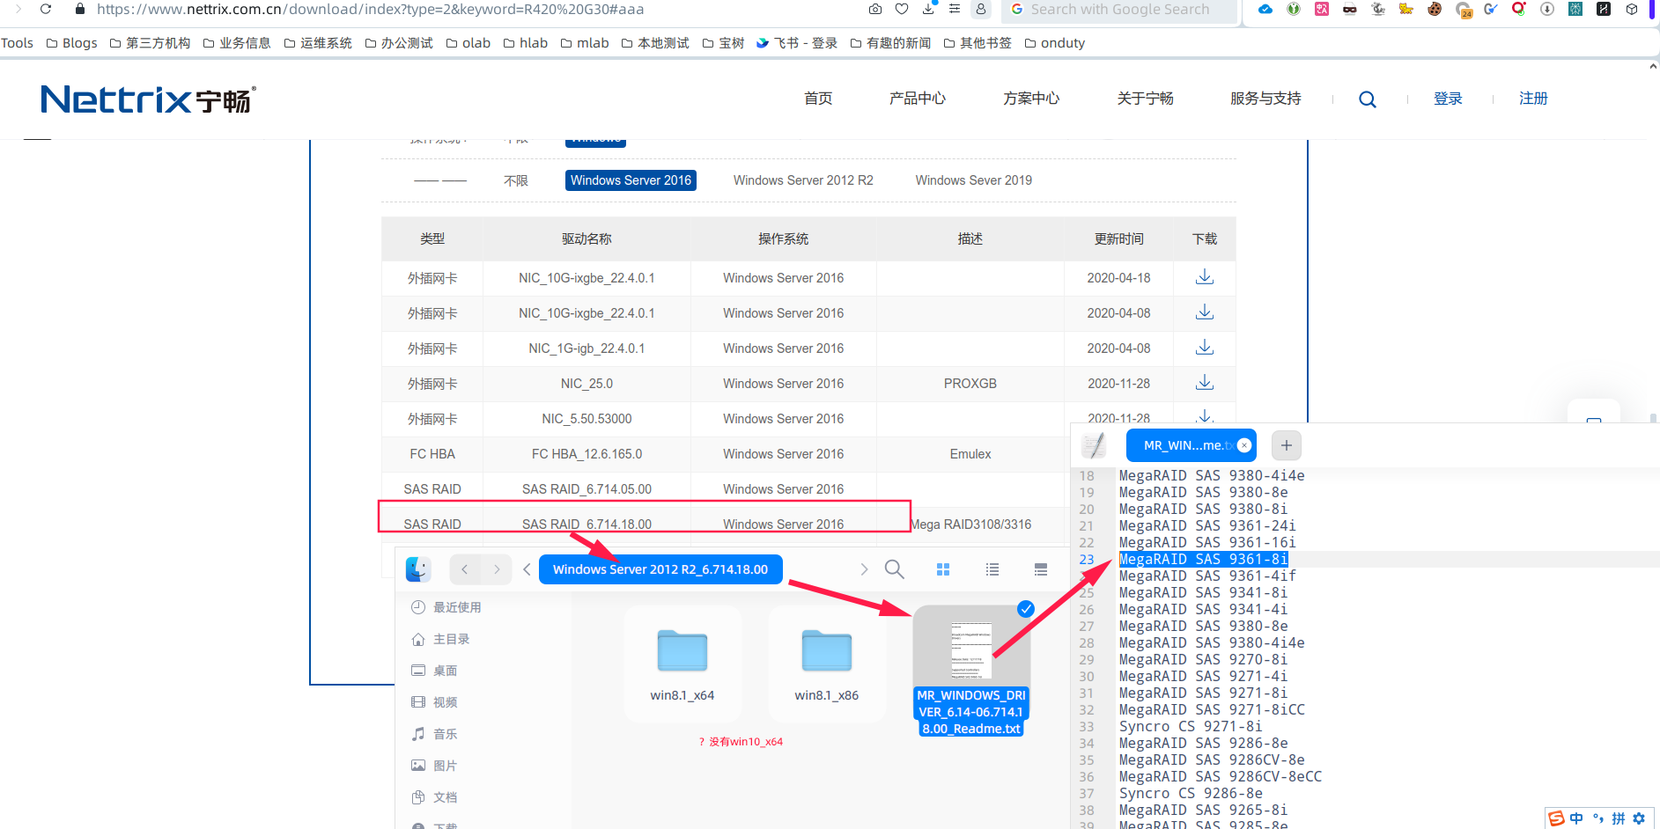
Task: Open the 飞书 - 登录 bookmark
Action: (797, 43)
